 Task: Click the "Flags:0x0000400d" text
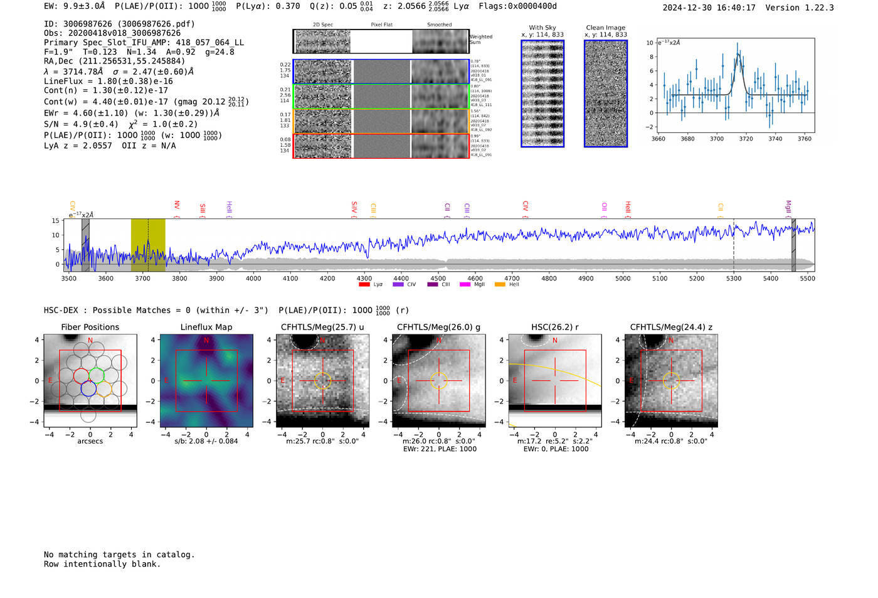[517, 6]
